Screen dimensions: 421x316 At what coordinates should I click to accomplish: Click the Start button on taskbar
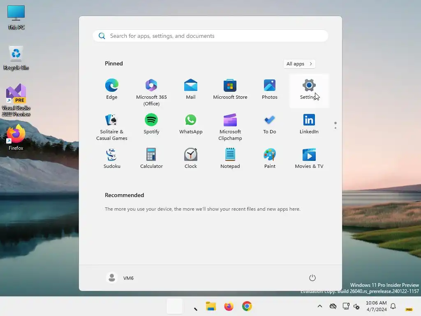(x=174, y=306)
